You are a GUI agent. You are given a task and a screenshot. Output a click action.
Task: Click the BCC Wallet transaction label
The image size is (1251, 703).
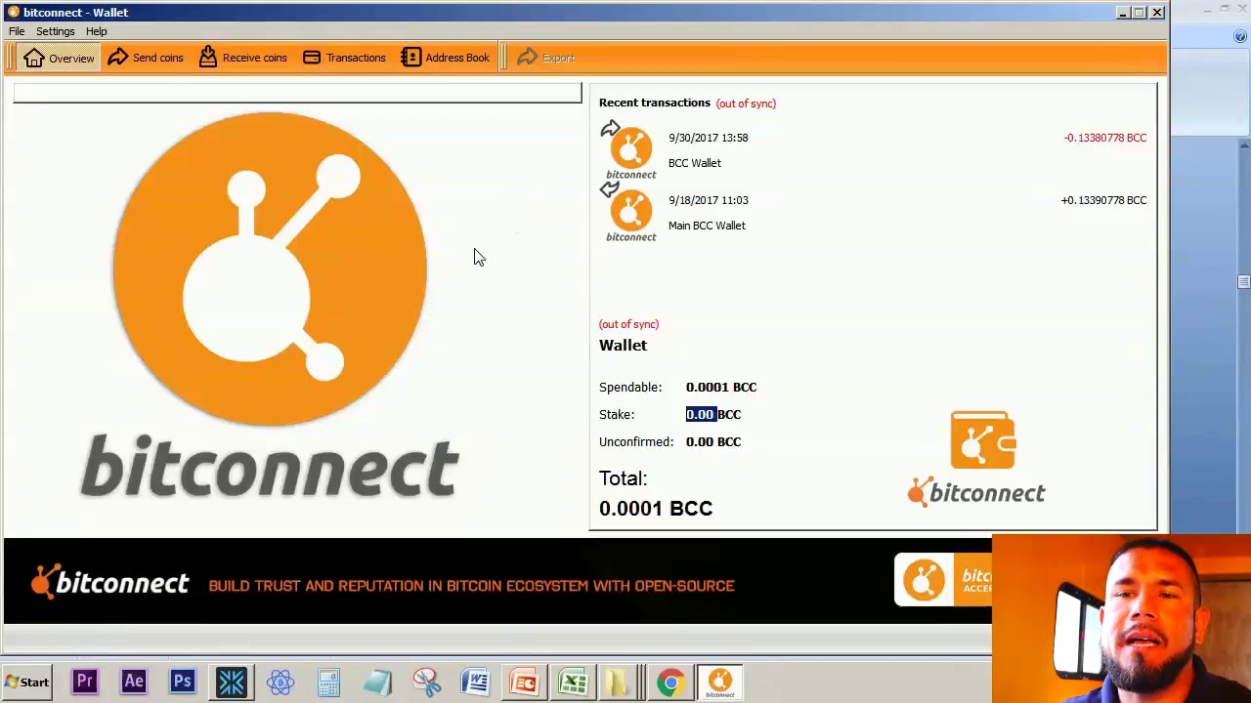click(695, 163)
